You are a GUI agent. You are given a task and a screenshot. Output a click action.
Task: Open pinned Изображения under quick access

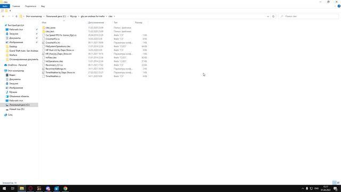[x=16, y=42]
